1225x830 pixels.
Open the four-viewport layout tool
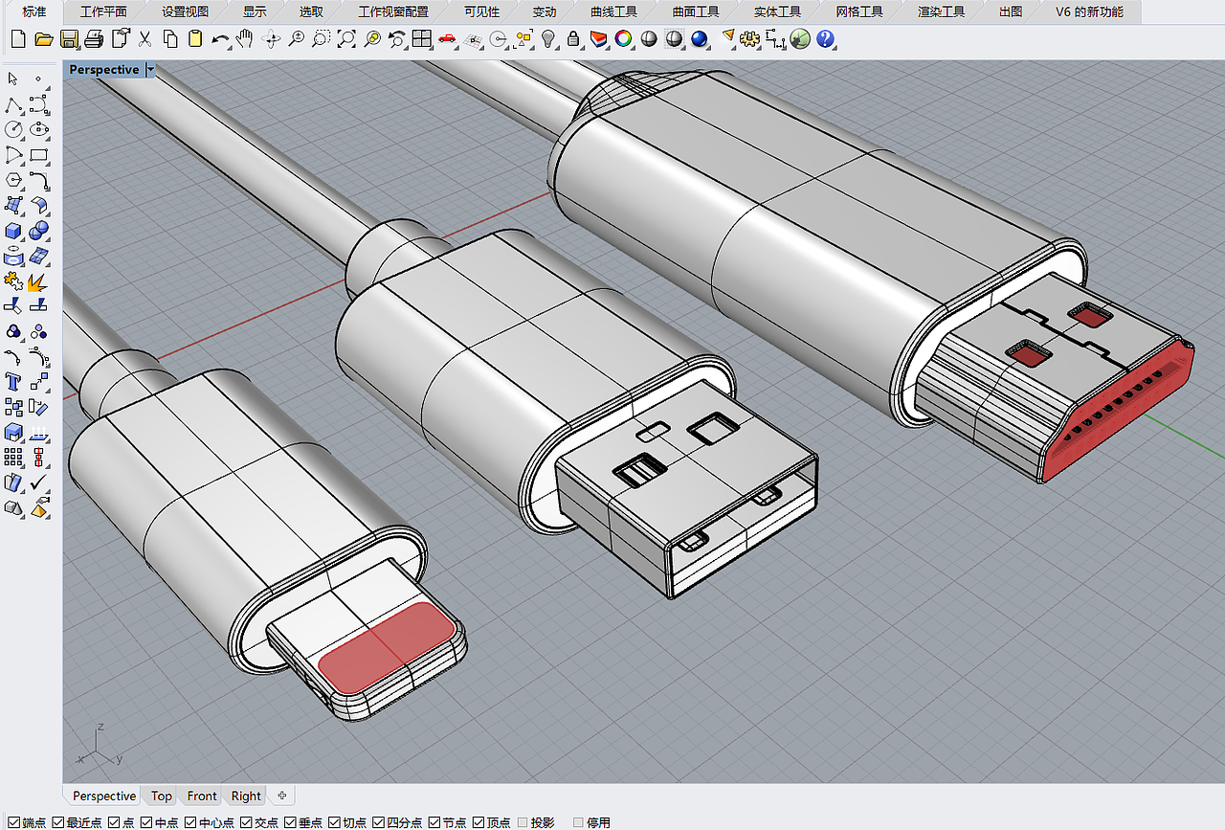[422, 39]
